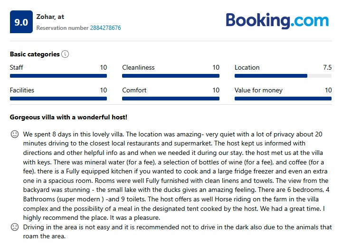The height and width of the screenshot is (244, 342).
Task: Click the Comfort rating bar
Action: (x=171, y=99)
